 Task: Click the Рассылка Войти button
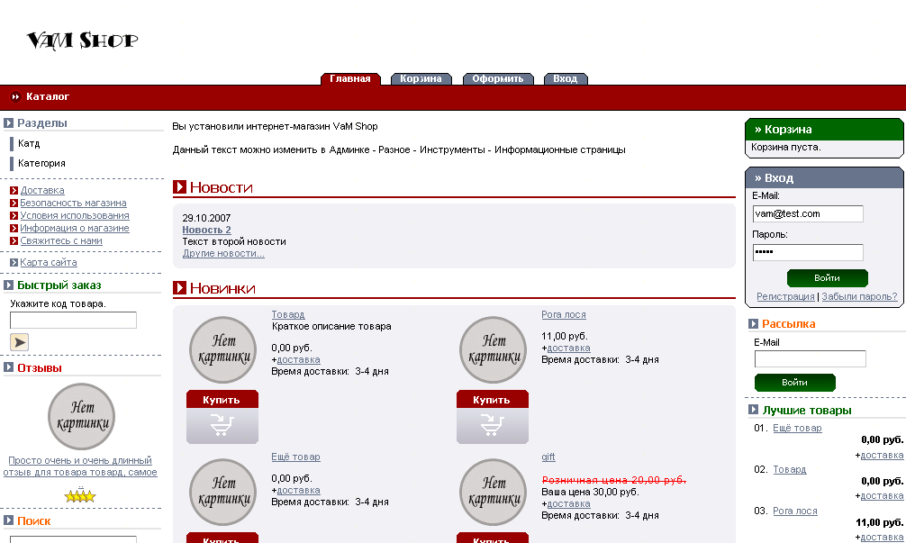tap(795, 383)
